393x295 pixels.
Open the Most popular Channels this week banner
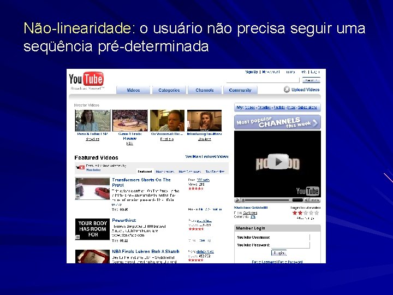tap(277, 122)
